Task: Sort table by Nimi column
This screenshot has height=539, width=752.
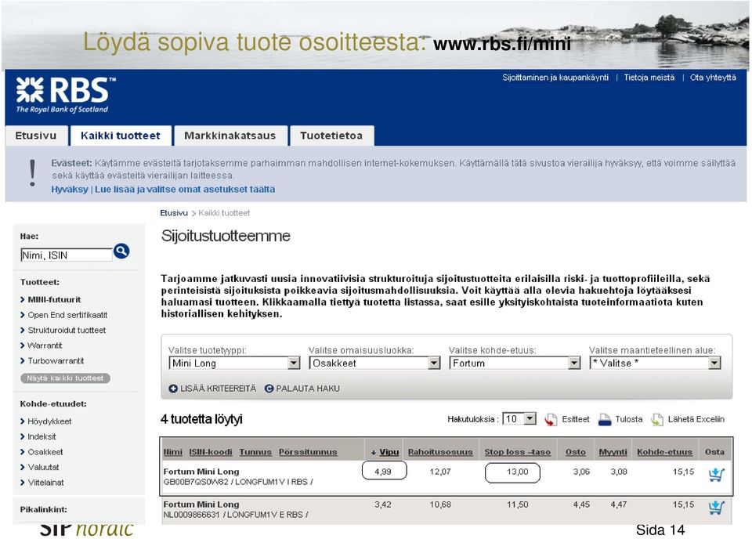Action: [172, 452]
